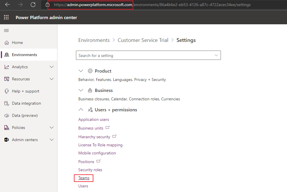Click the Environments breadcrumb link
Viewport: 287px width, 192px height.
(x=94, y=40)
